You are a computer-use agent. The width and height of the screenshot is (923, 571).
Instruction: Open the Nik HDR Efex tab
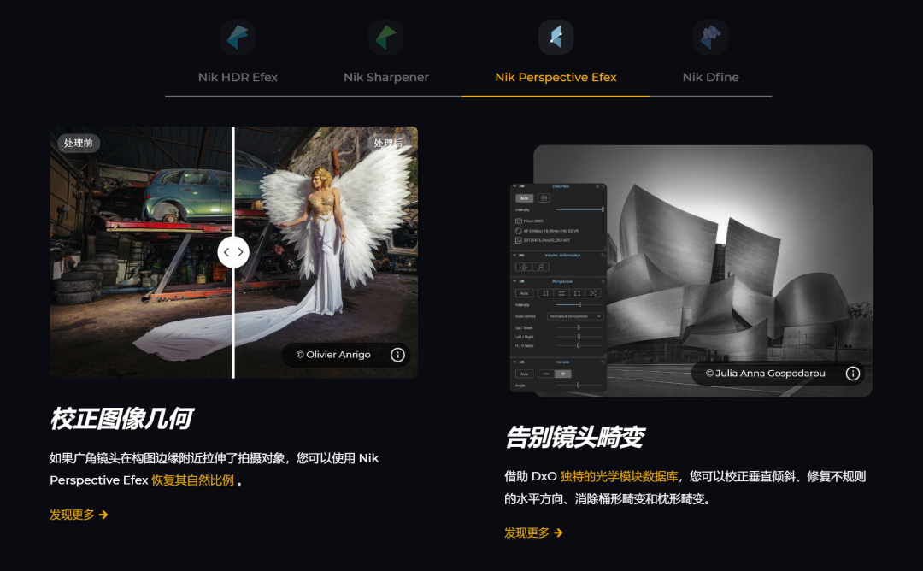[238, 53]
